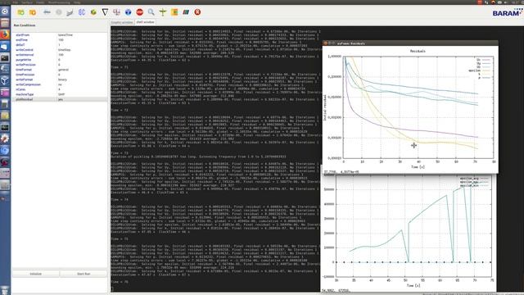Click the system clock in the top bar
The image size is (524, 295).
(x=515, y=2)
